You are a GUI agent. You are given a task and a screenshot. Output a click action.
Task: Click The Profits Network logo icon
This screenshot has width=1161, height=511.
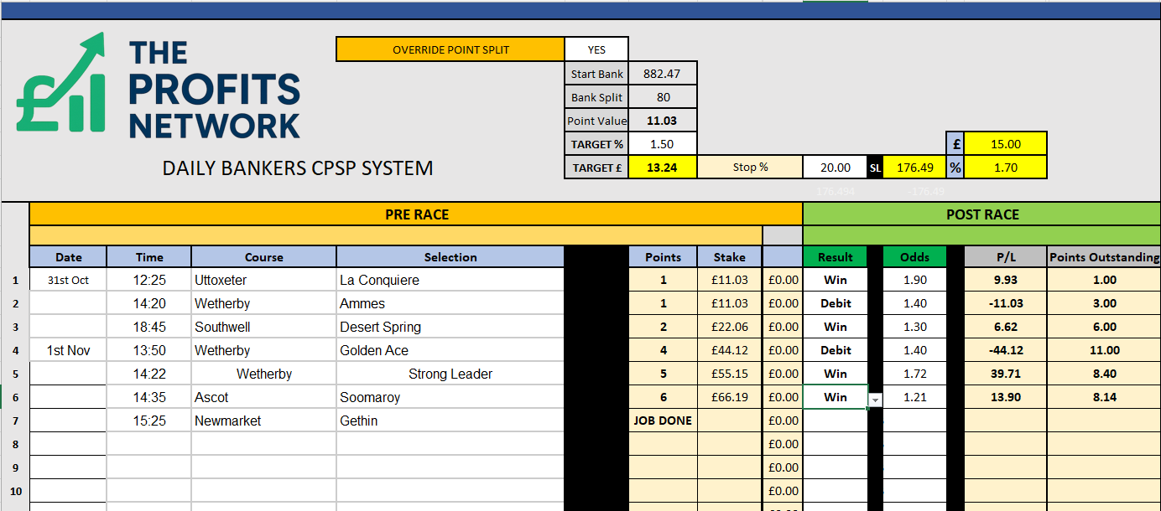tap(61, 84)
